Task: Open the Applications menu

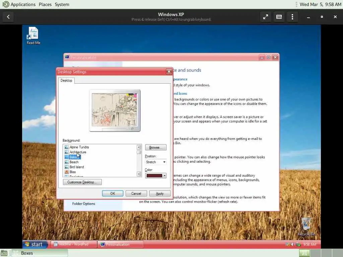Action: pyautogui.click(x=23, y=4)
